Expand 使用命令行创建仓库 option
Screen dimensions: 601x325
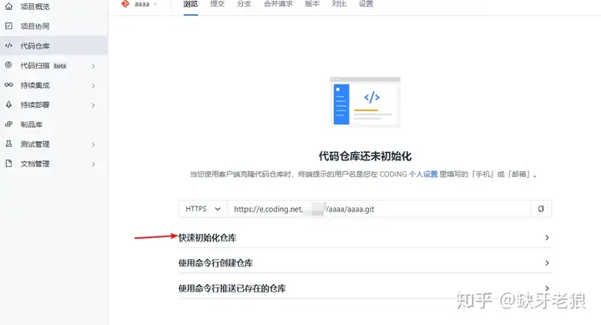(x=365, y=263)
